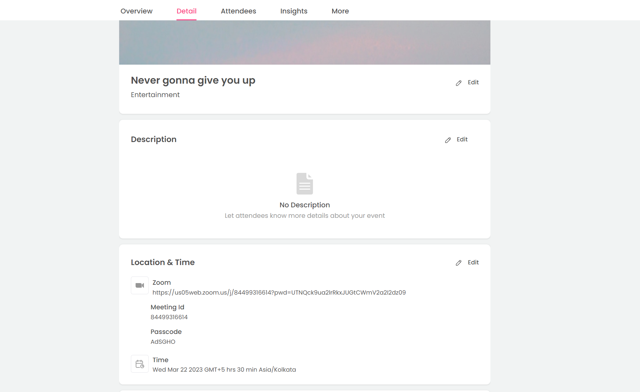Click the Zoom video camera icon
The width and height of the screenshot is (640, 392).
[140, 285]
